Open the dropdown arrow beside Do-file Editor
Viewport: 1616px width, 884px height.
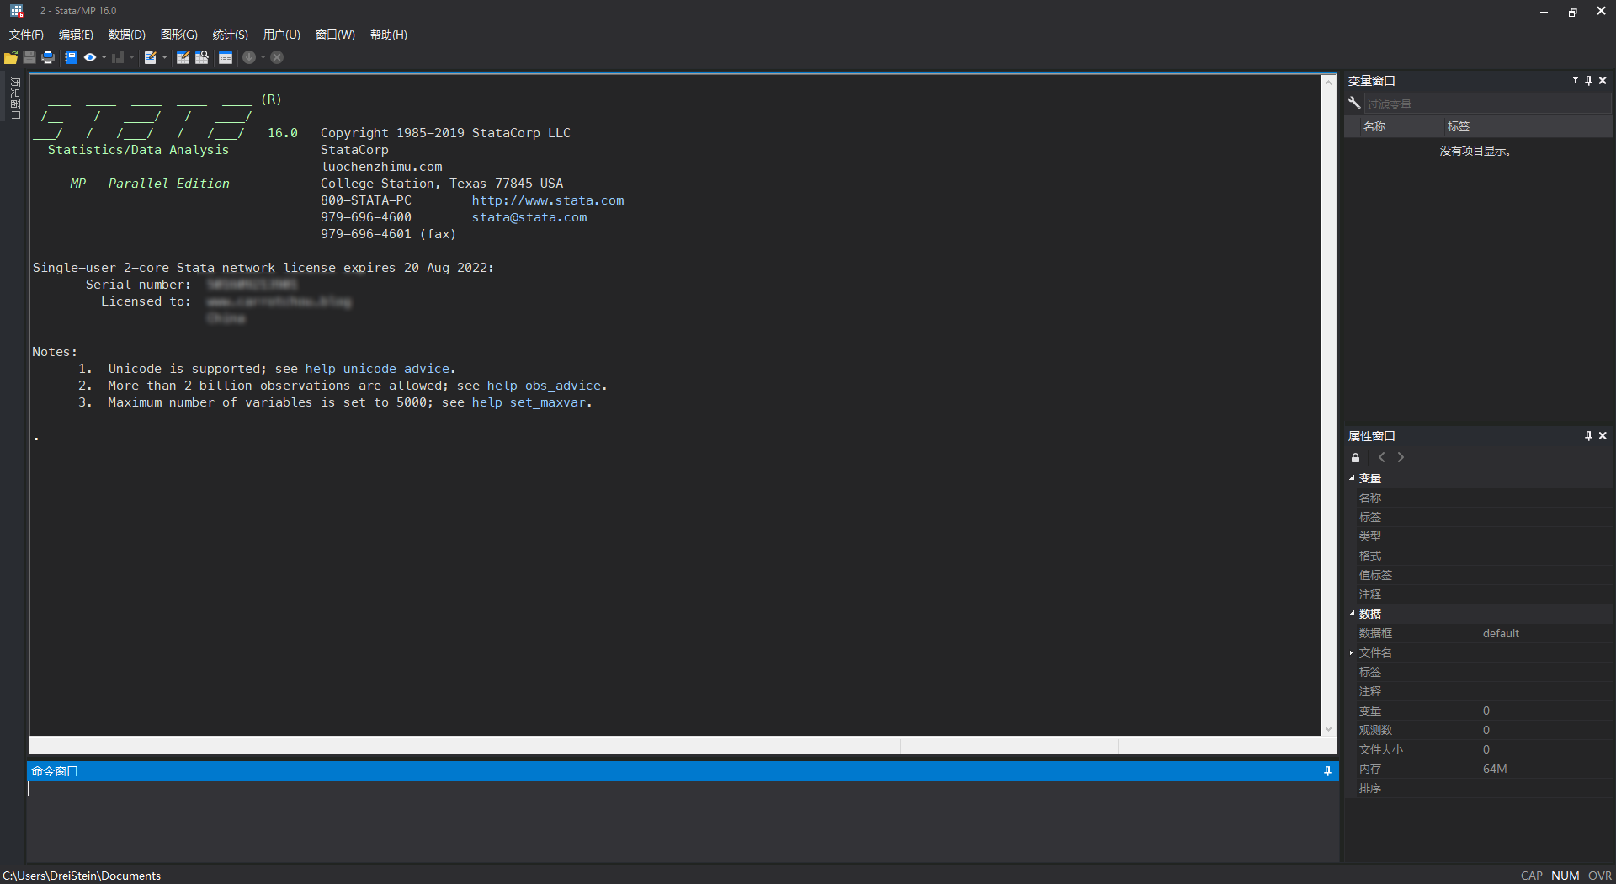click(x=164, y=57)
